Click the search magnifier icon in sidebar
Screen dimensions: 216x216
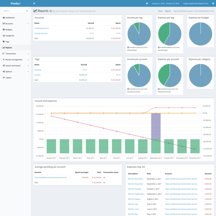[27, 11]
